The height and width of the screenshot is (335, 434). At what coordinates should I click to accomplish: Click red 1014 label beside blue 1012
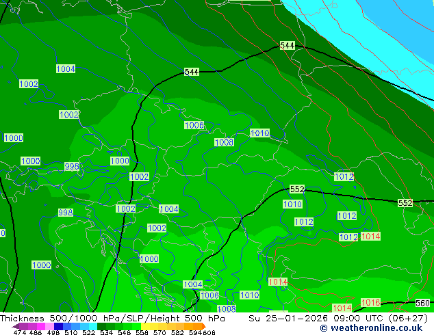(370, 237)
